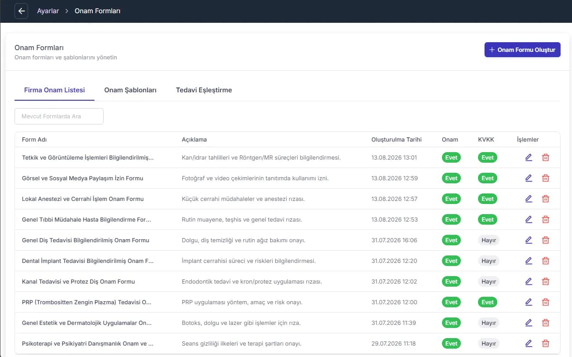The image size is (572, 357).
Task: Delete the PRP Tedavisi form row
Action: click(546, 302)
